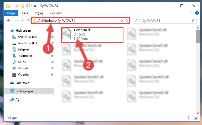Refresh the SysWOW64 folder view
The height and width of the screenshot is (125, 202).
click(x=127, y=21)
